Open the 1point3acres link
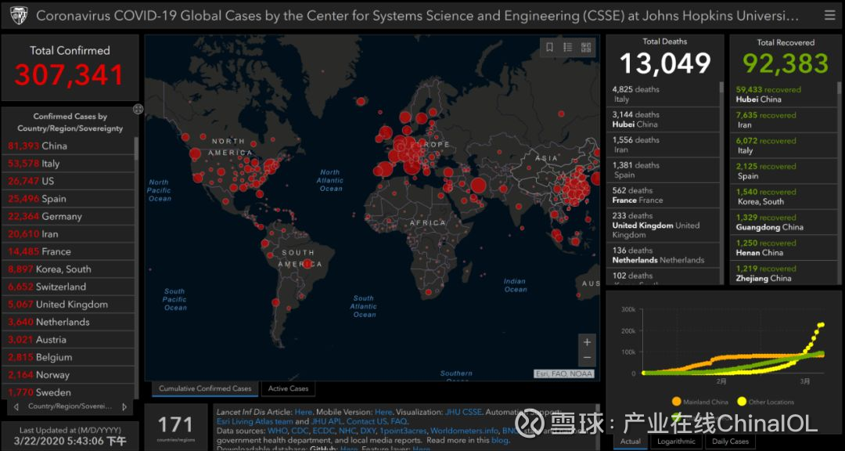The width and height of the screenshot is (845, 451). pos(403,431)
